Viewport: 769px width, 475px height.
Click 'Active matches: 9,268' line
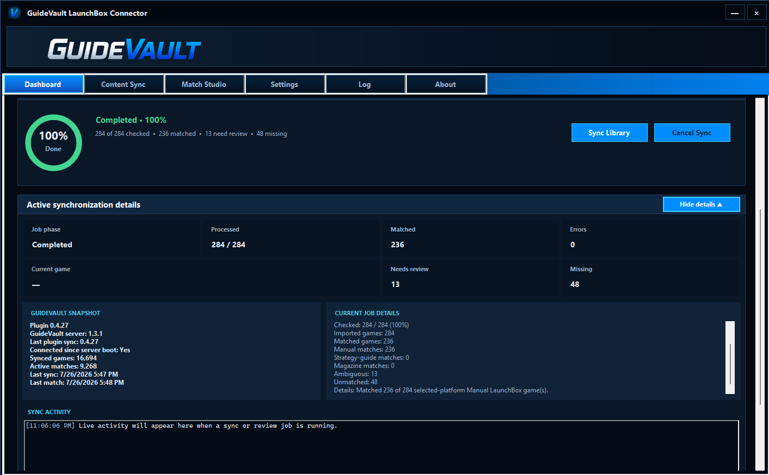(x=64, y=366)
